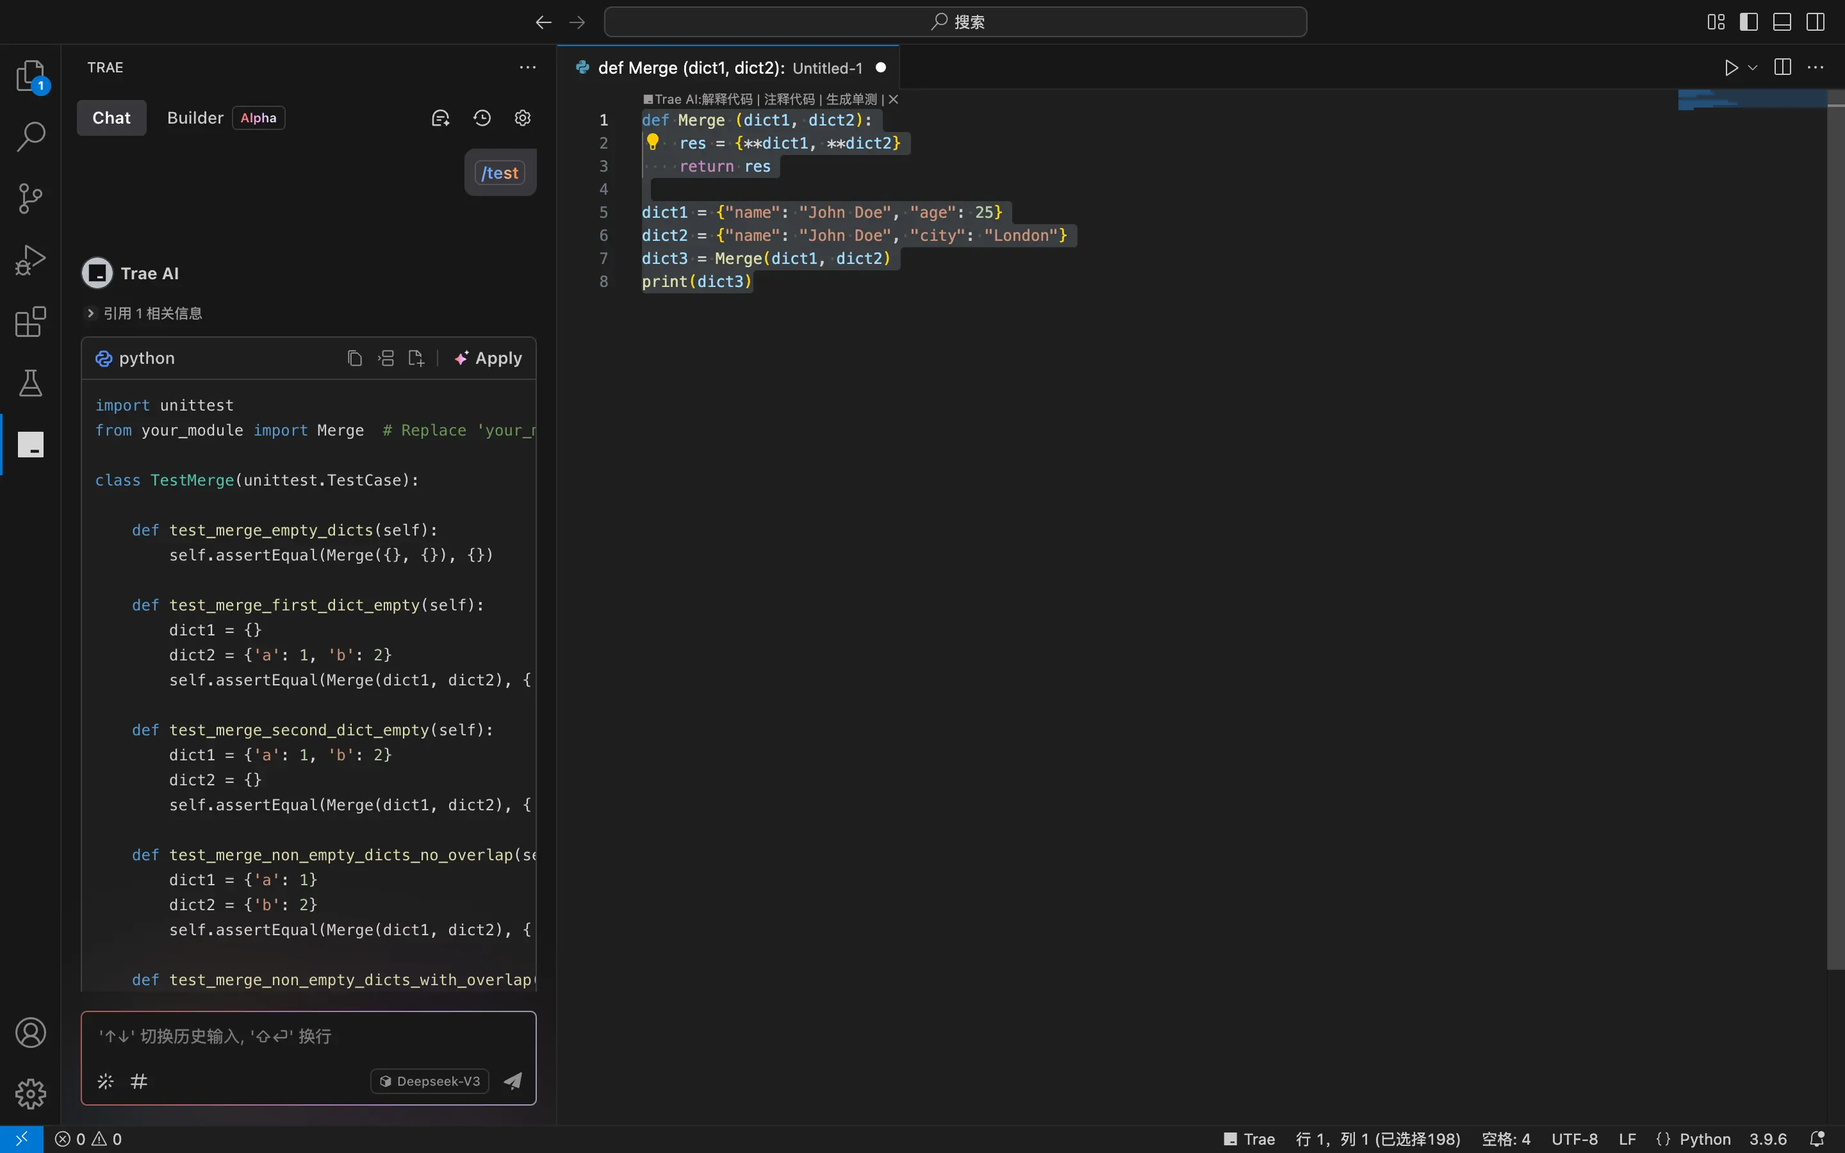Screen dimensions: 1845x1153
Task: Open the Run and Debug view
Action: [31, 260]
